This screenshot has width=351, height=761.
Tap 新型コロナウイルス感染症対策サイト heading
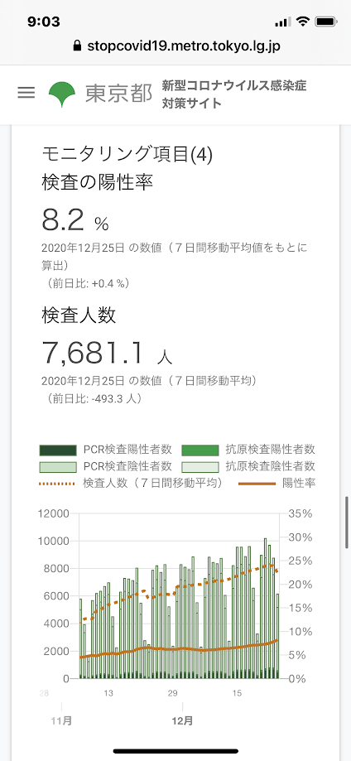coord(234,94)
